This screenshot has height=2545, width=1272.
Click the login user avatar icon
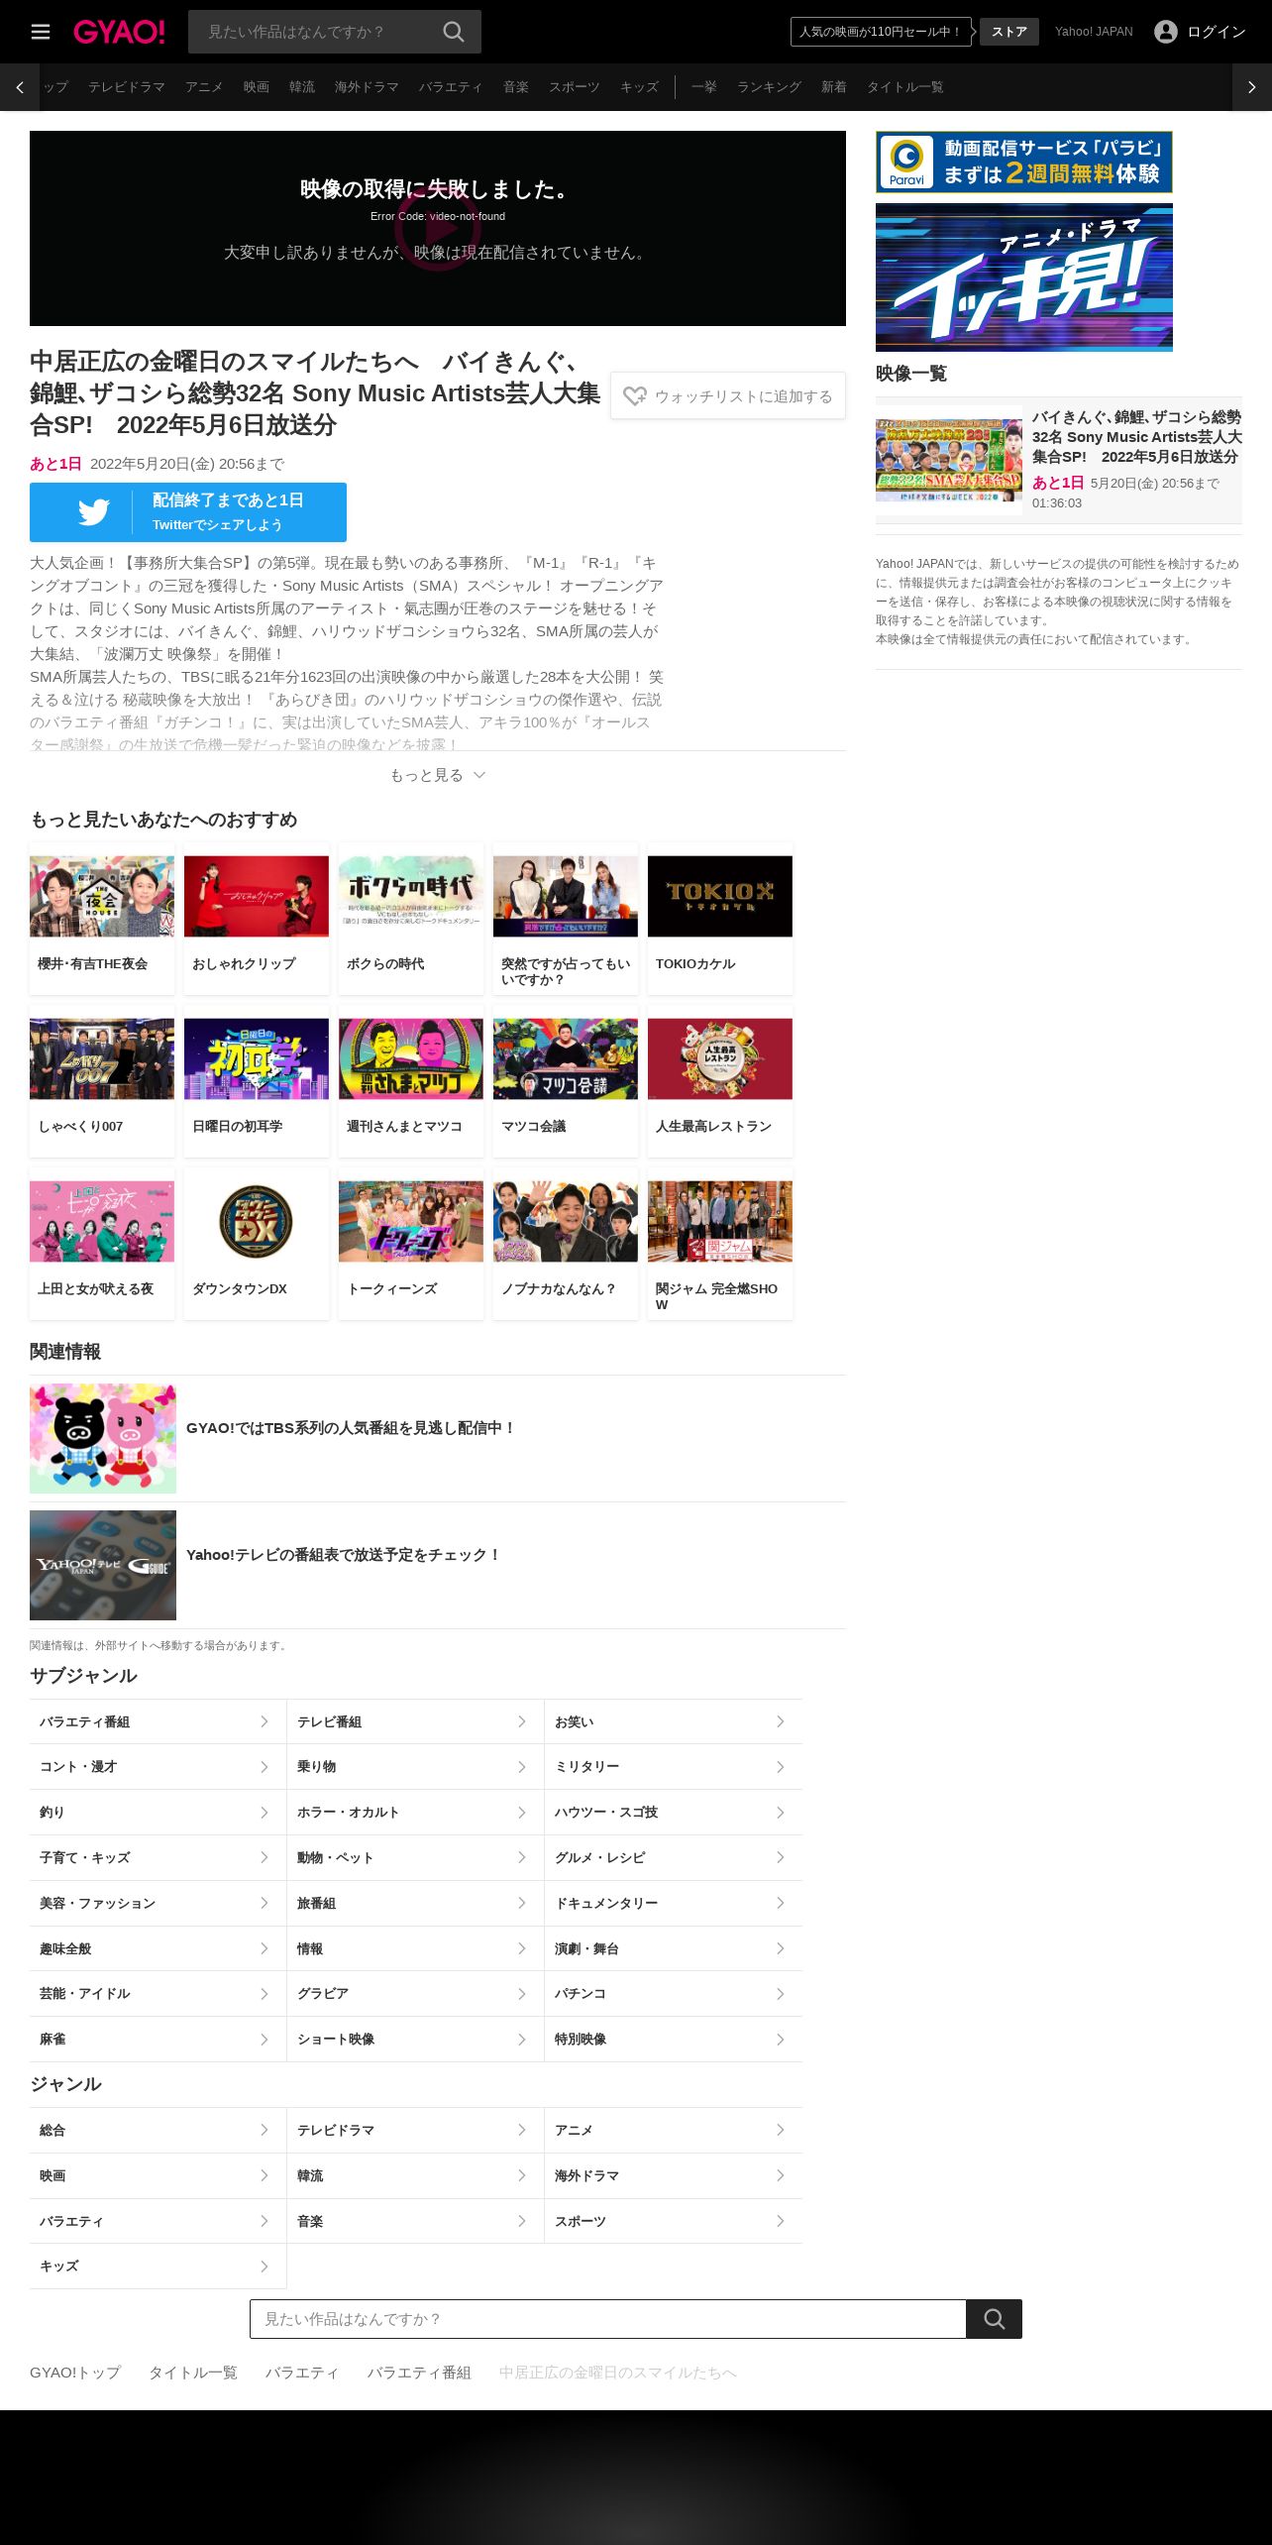pyautogui.click(x=1166, y=32)
